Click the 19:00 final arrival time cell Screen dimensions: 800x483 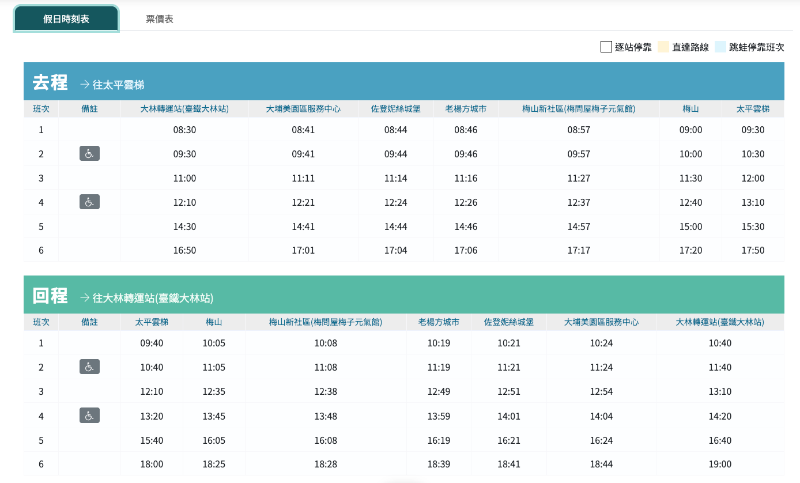pyautogui.click(x=720, y=464)
